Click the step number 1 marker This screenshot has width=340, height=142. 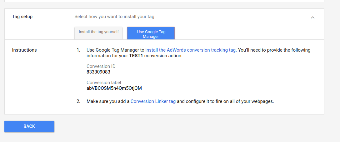pyautogui.click(x=78, y=50)
